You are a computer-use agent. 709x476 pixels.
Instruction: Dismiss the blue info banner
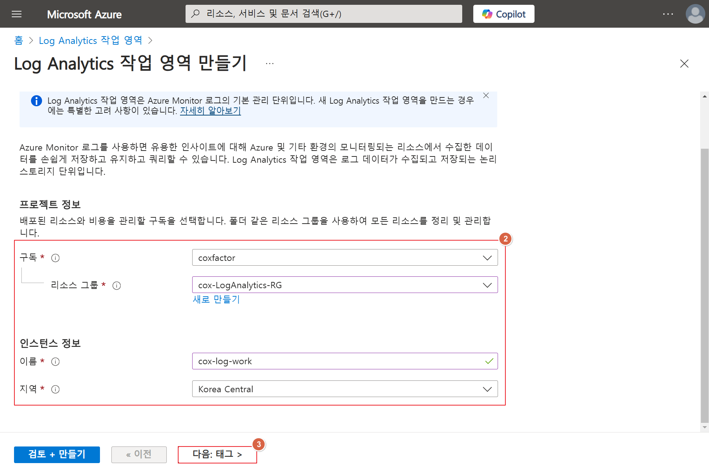point(486,96)
